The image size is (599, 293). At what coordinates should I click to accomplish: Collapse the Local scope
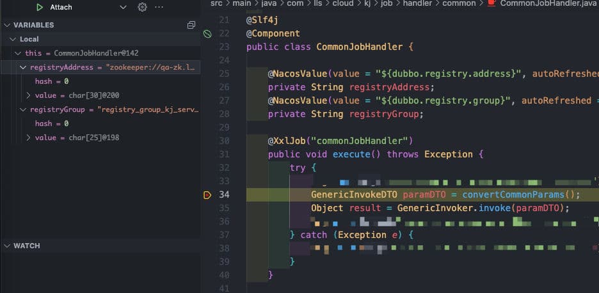coord(12,39)
